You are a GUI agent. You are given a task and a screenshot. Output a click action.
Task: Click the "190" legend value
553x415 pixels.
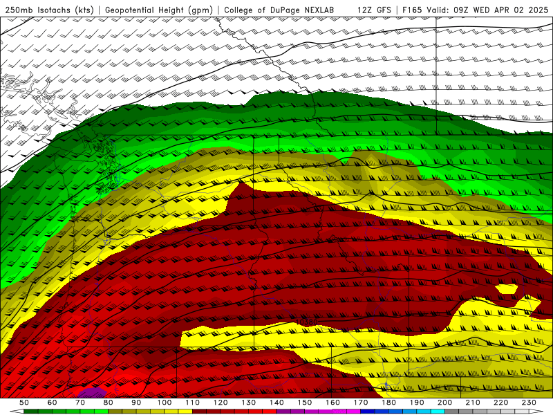(417, 403)
